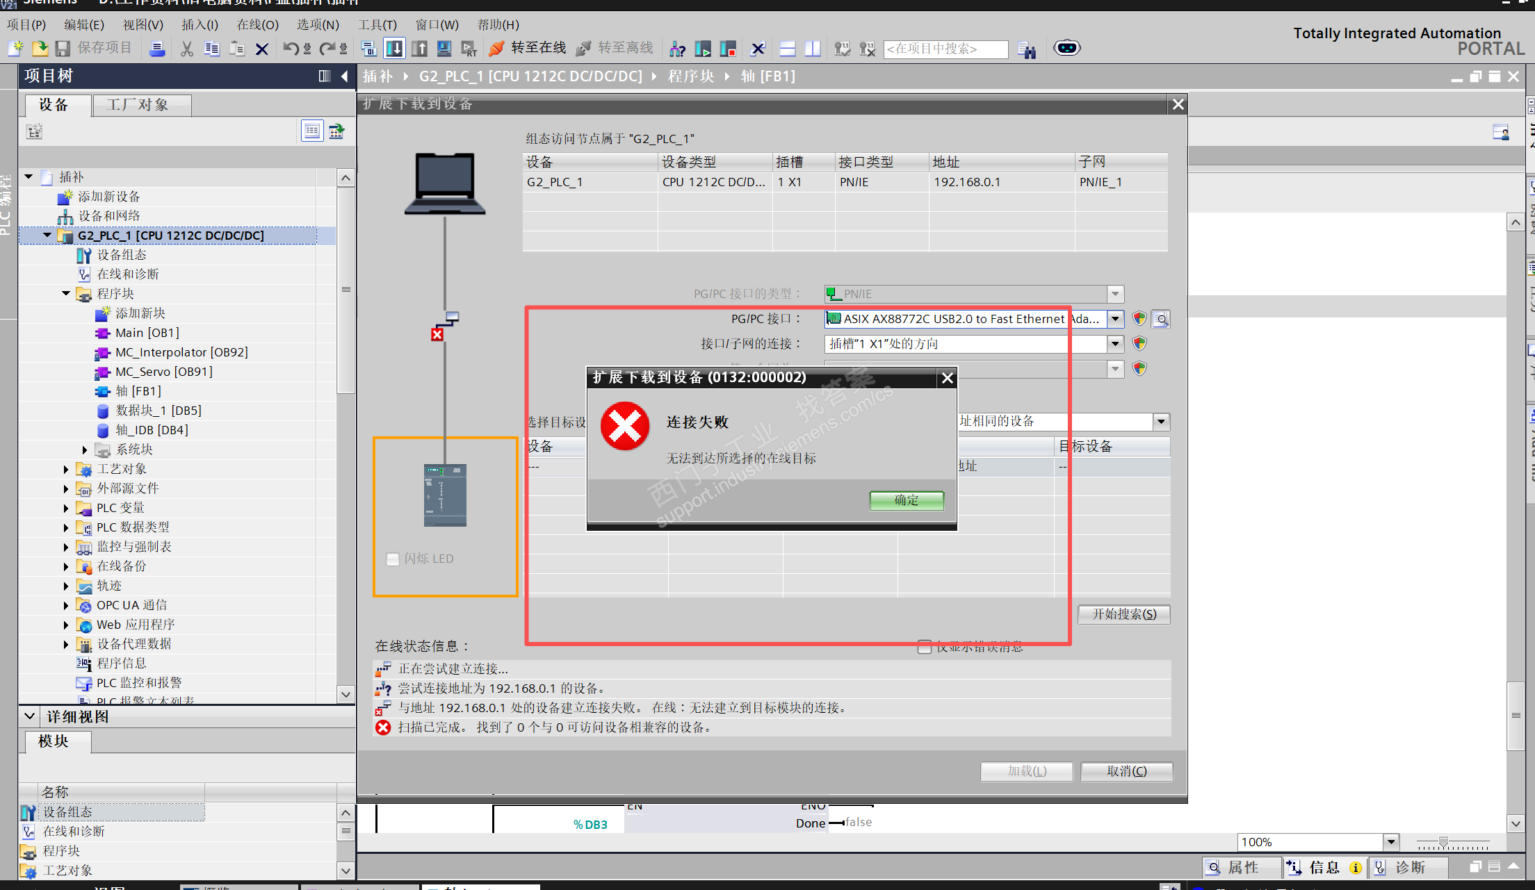Click the Go online (转至在线) icon
This screenshot has width=1535, height=890.
[x=496, y=49]
